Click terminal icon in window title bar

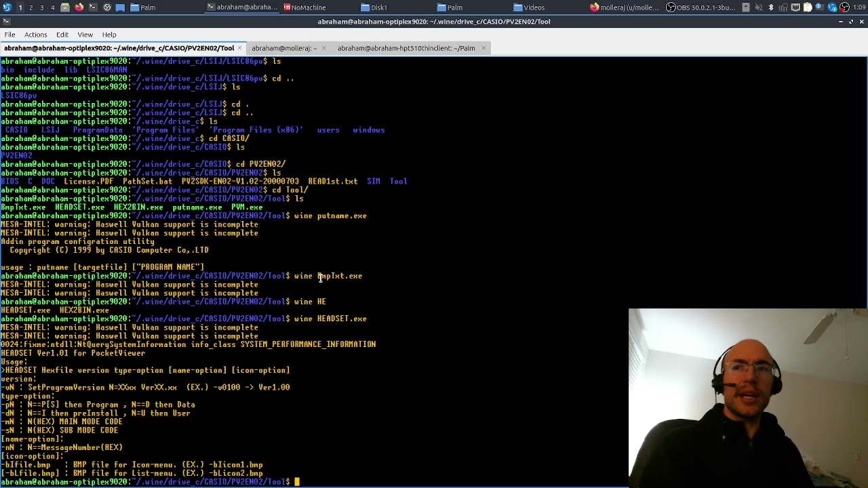tap(6, 22)
